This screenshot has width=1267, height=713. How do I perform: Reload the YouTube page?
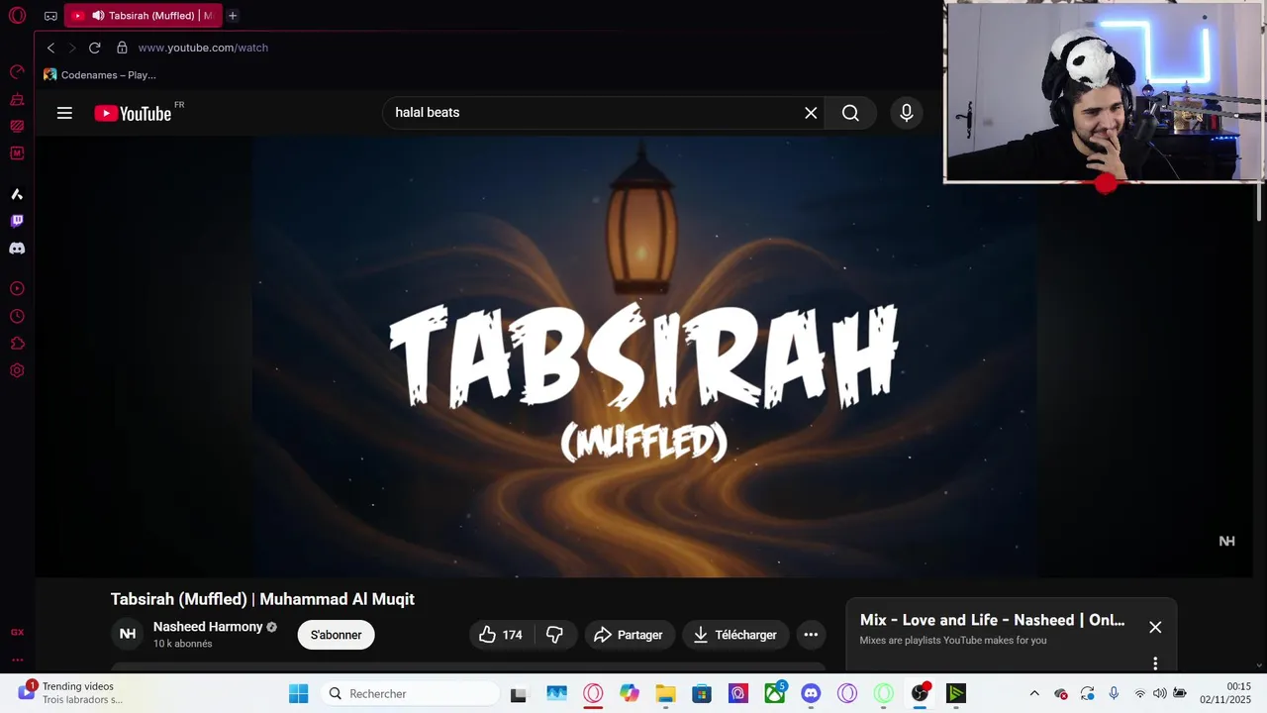(x=95, y=48)
